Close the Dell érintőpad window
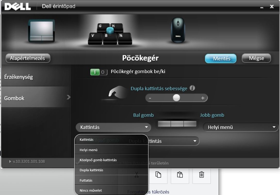 click(272, 6)
